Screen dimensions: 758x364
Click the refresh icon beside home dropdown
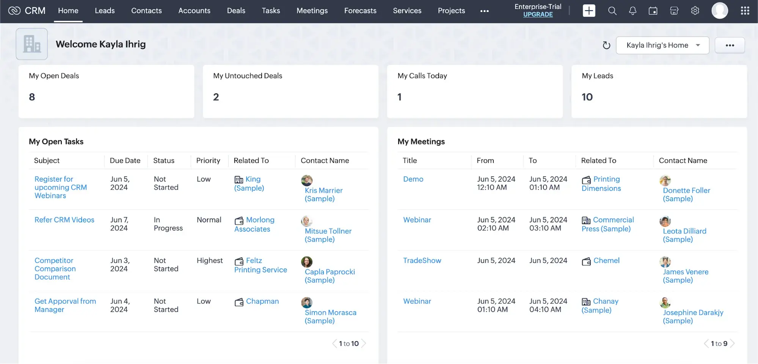point(606,45)
